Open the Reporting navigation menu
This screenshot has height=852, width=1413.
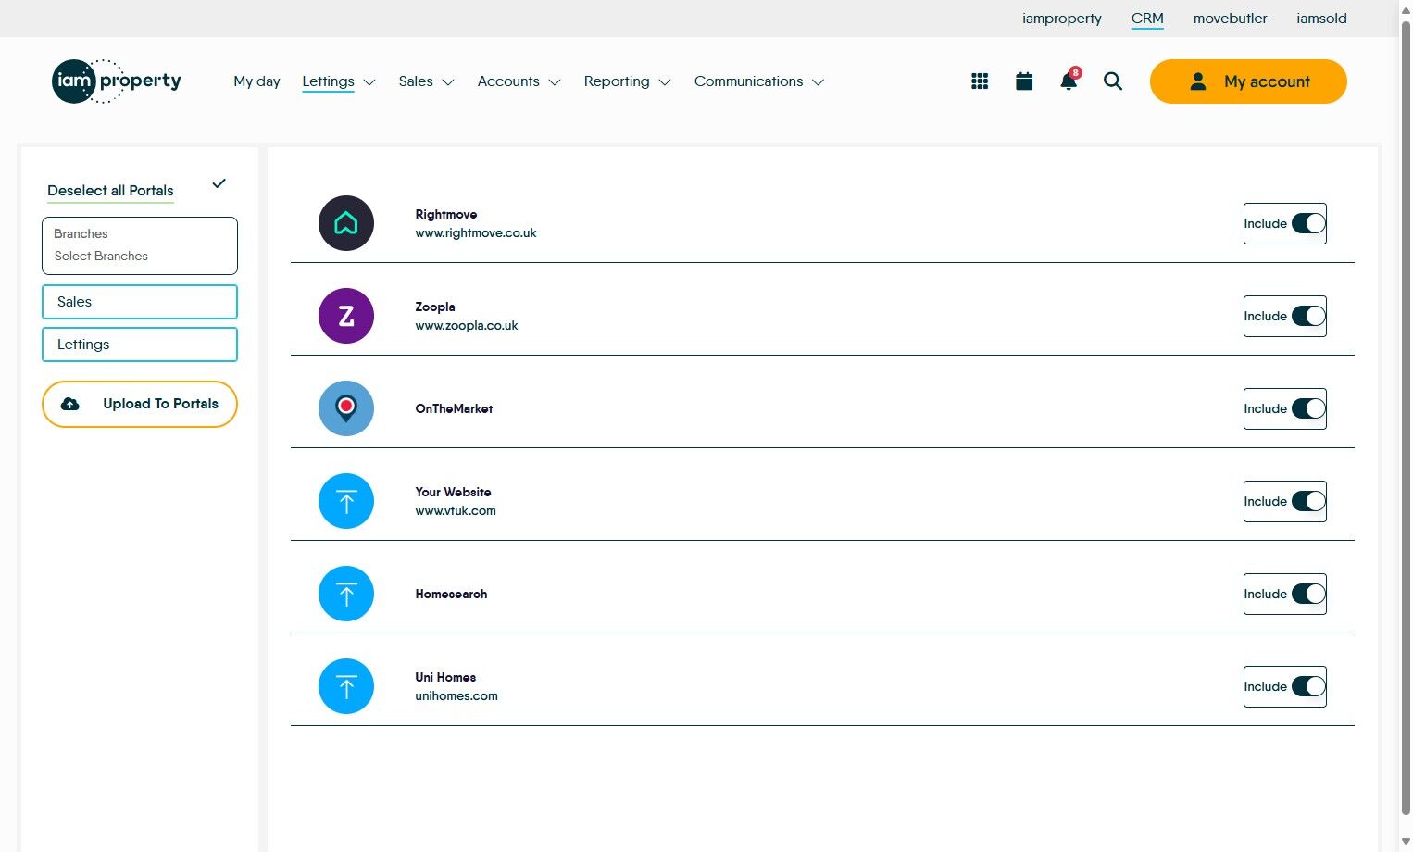pos(617,81)
